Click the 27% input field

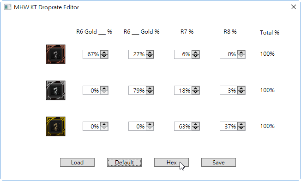coord(137,54)
